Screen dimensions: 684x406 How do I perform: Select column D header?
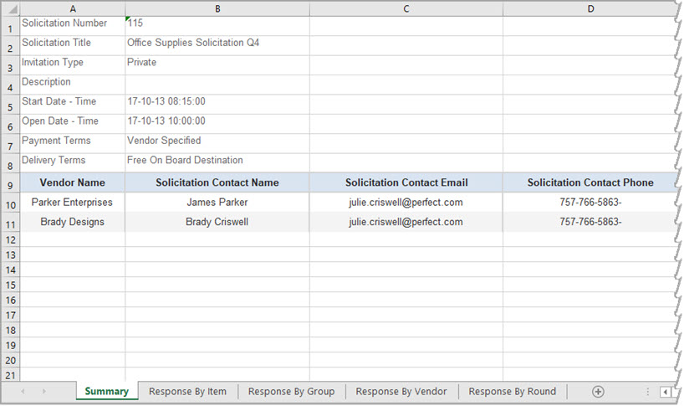click(x=590, y=8)
